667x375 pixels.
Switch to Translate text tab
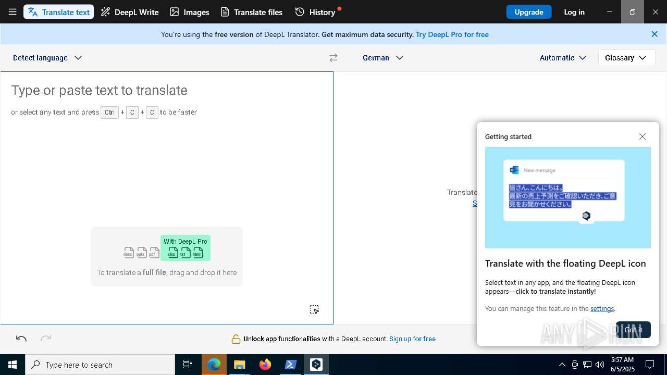[x=59, y=12]
